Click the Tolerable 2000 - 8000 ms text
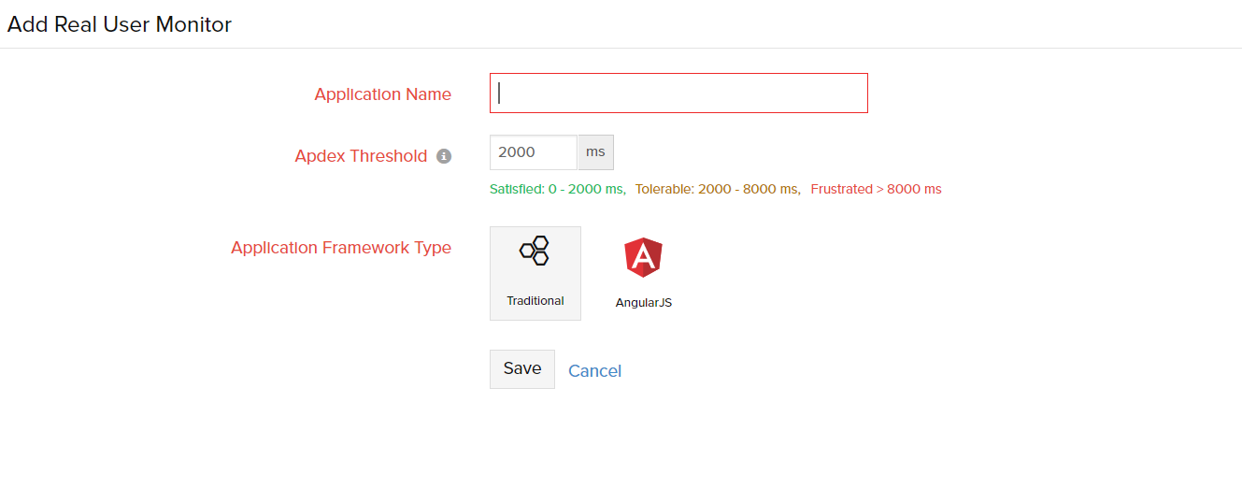 tap(717, 189)
